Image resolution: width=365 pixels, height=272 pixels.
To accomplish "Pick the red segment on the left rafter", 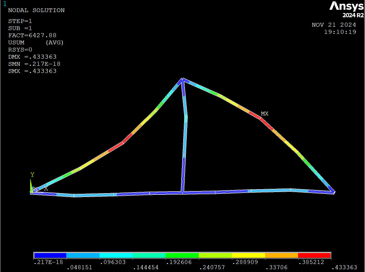I will tap(124, 140).
